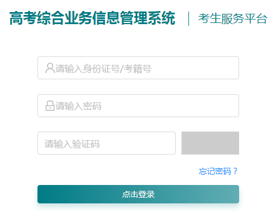Click the lock icon beside 请输入密码
The width and height of the screenshot is (276, 212).
(x=50, y=106)
